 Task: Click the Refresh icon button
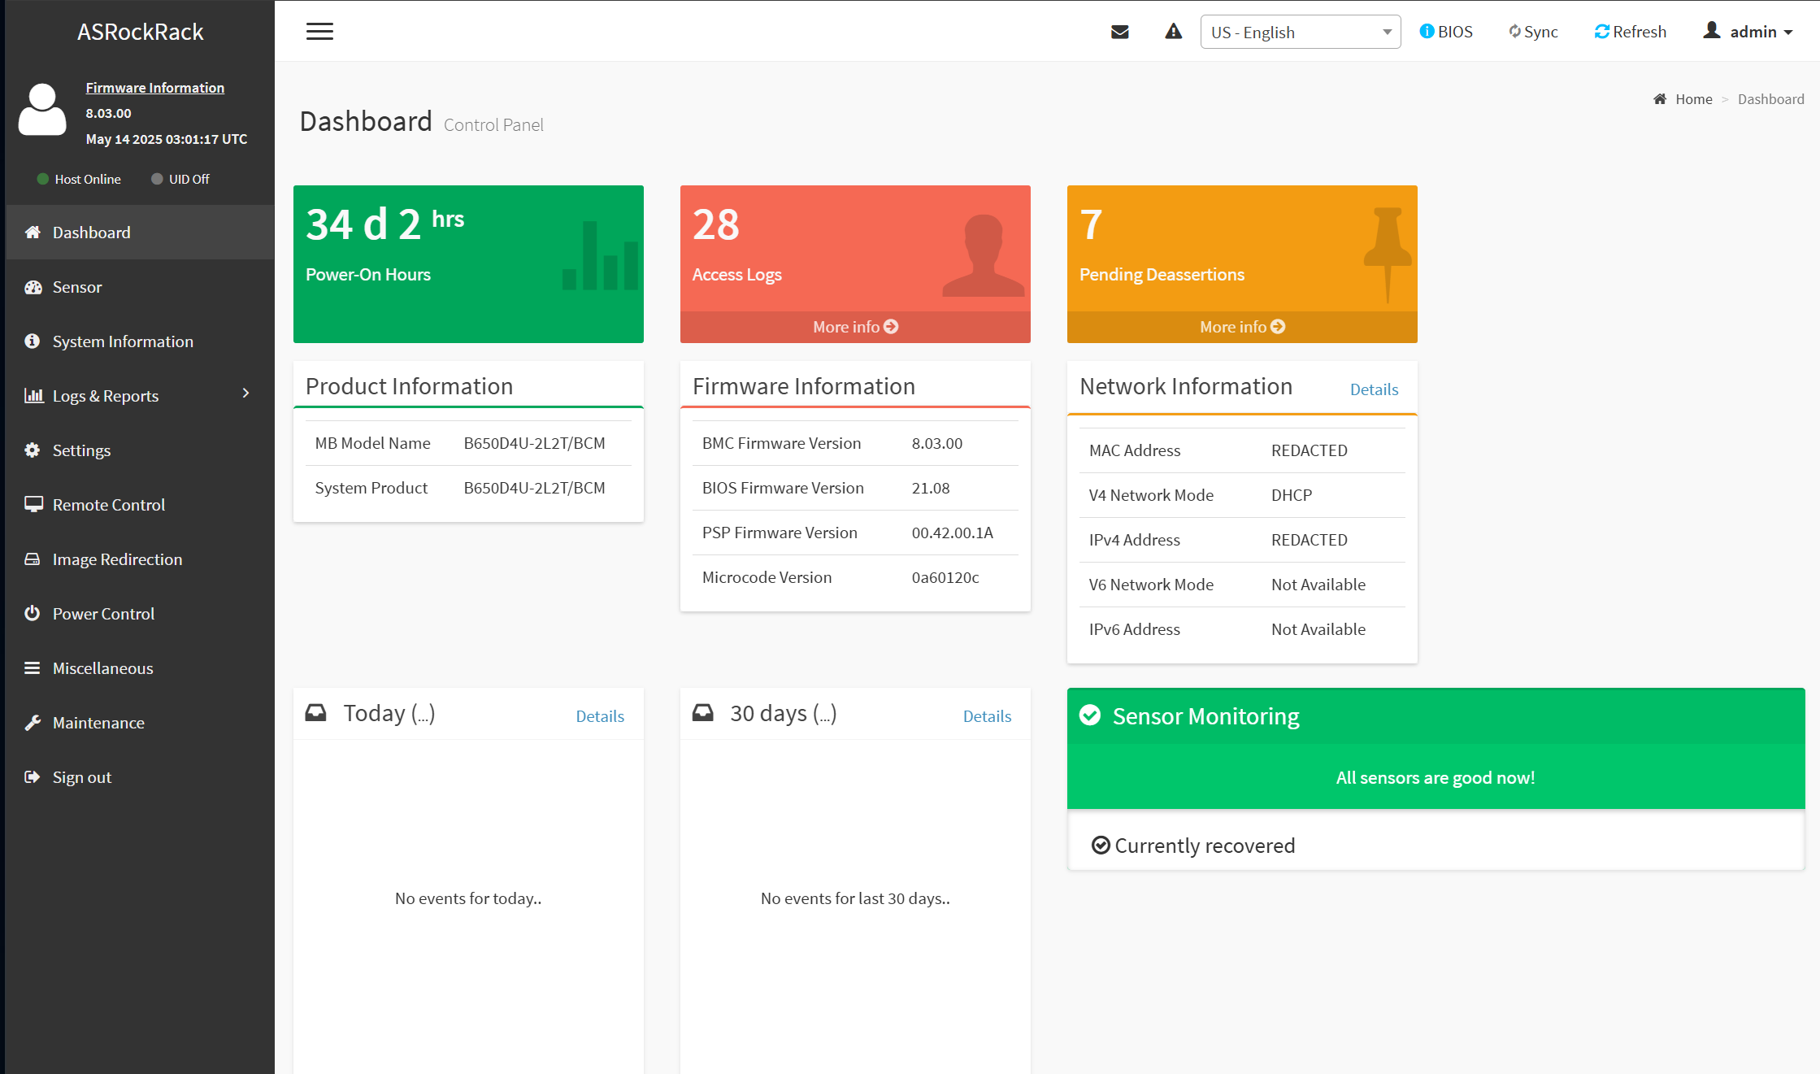click(x=1601, y=32)
